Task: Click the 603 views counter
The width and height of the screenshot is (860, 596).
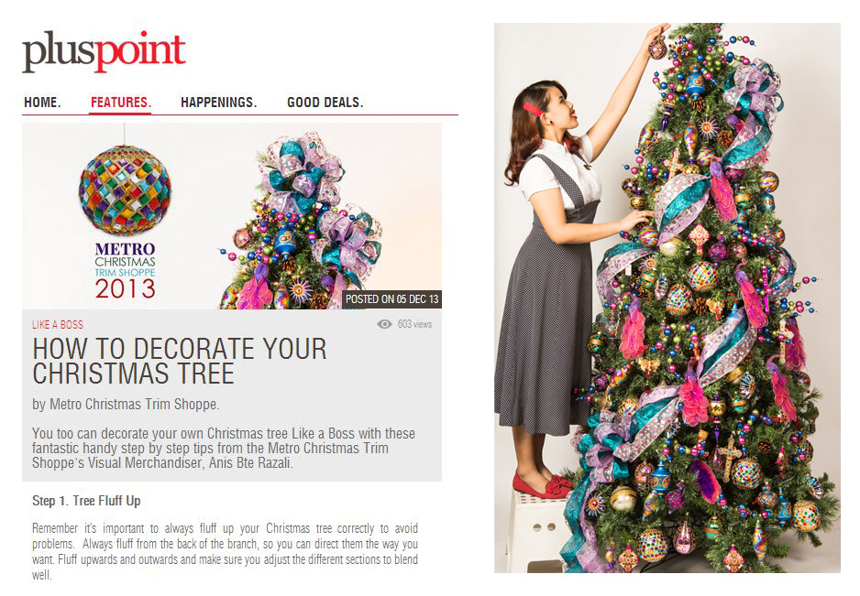Action: (x=414, y=324)
